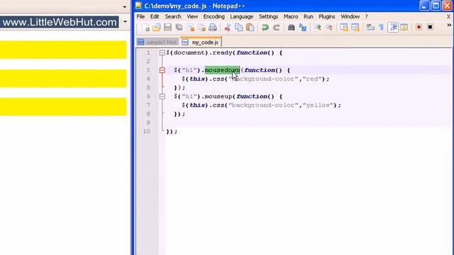Click the green Undo arrow
This screenshot has width=454, height=255.
click(265, 28)
